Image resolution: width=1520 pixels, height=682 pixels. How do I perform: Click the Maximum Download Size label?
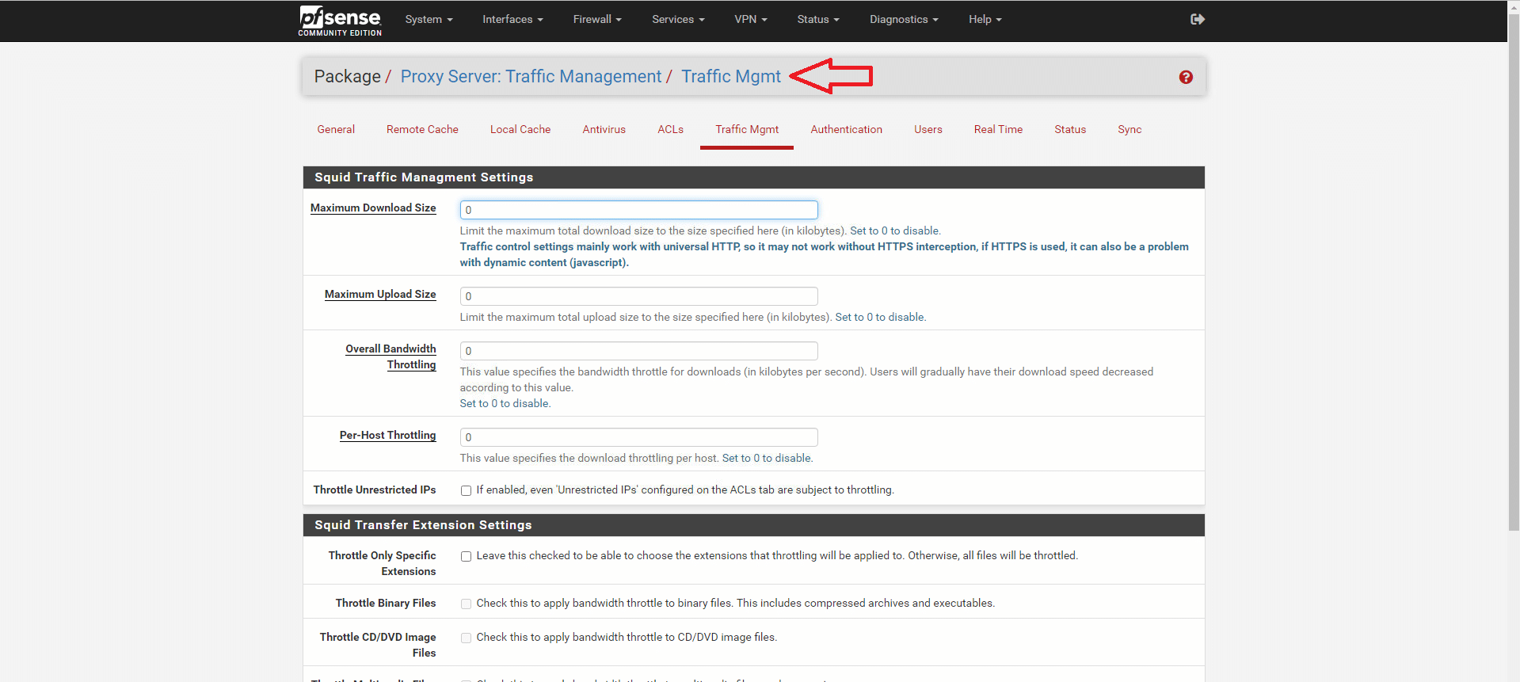373,208
